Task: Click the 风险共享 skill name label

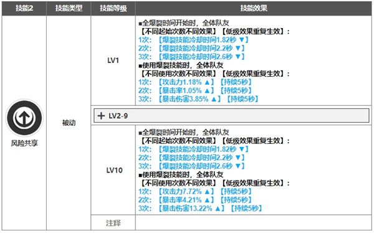Action: pyautogui.click(x=24, y=143)
